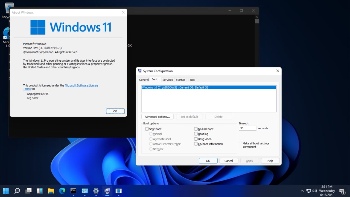Switch to the Services tab
The height and width of the screenshot is (197, 350).
click(x=168, y=80)
